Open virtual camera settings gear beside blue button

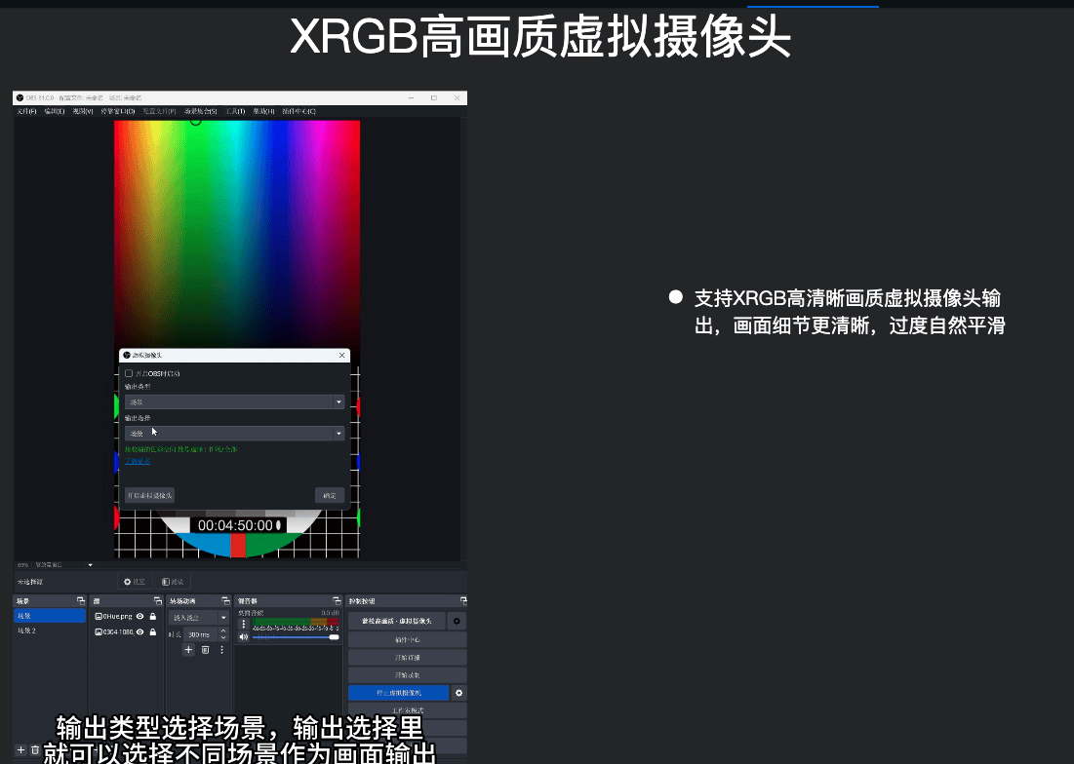click(458, 693)
